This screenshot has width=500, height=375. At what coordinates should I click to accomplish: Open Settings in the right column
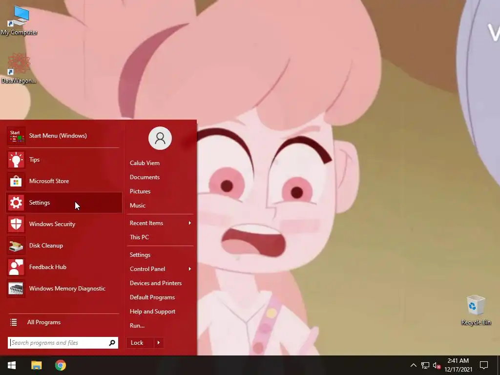140,255
